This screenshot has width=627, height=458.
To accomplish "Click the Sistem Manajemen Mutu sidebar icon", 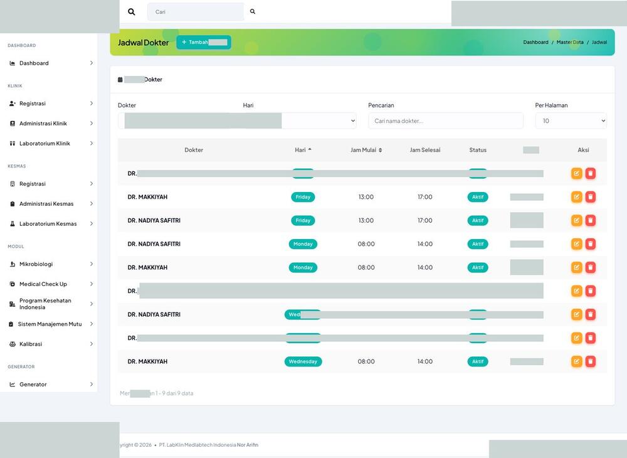I will [11, 324].
